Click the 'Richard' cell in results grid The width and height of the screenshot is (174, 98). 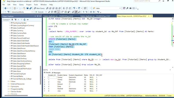pos(60,84)
